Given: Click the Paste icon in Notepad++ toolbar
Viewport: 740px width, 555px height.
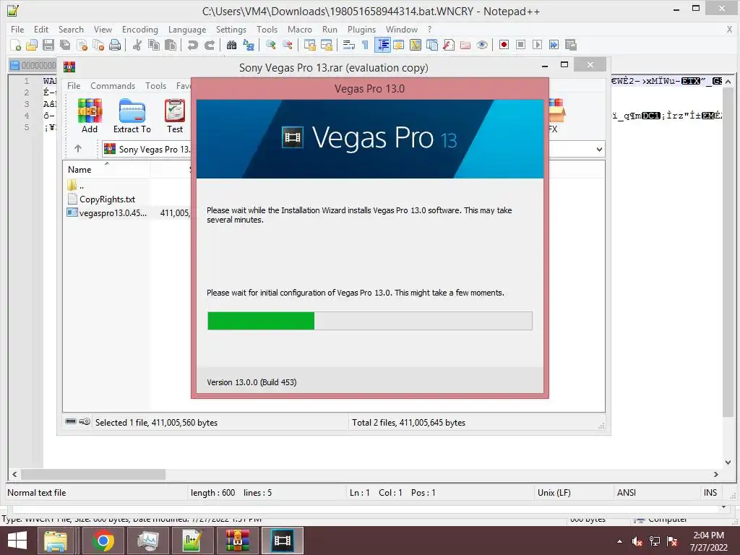Looking at the screenshot, I should tap(171, 45).
